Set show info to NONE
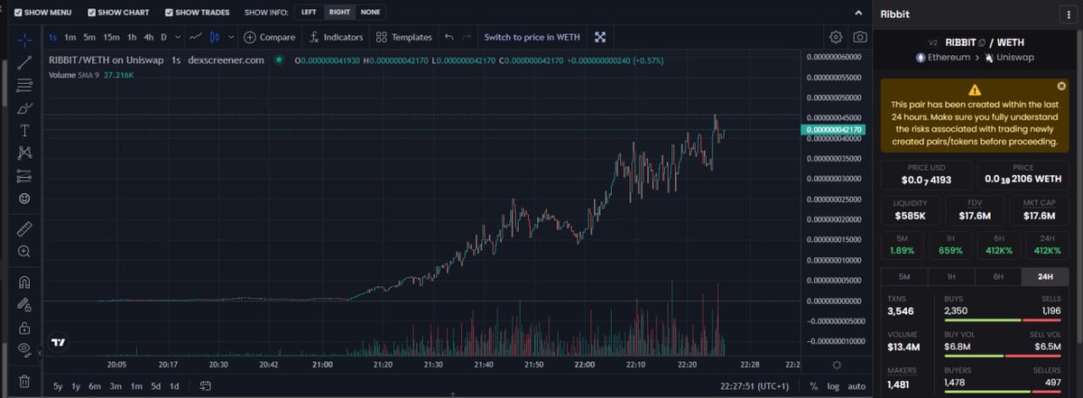 (370, 13)
